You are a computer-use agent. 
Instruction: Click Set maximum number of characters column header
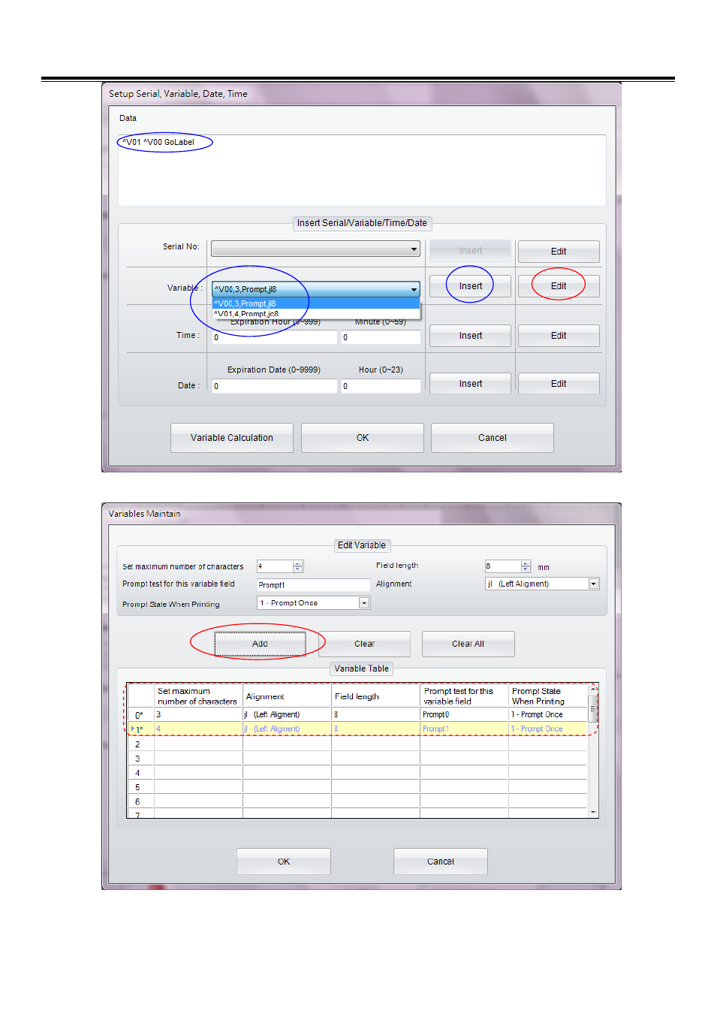198,696
